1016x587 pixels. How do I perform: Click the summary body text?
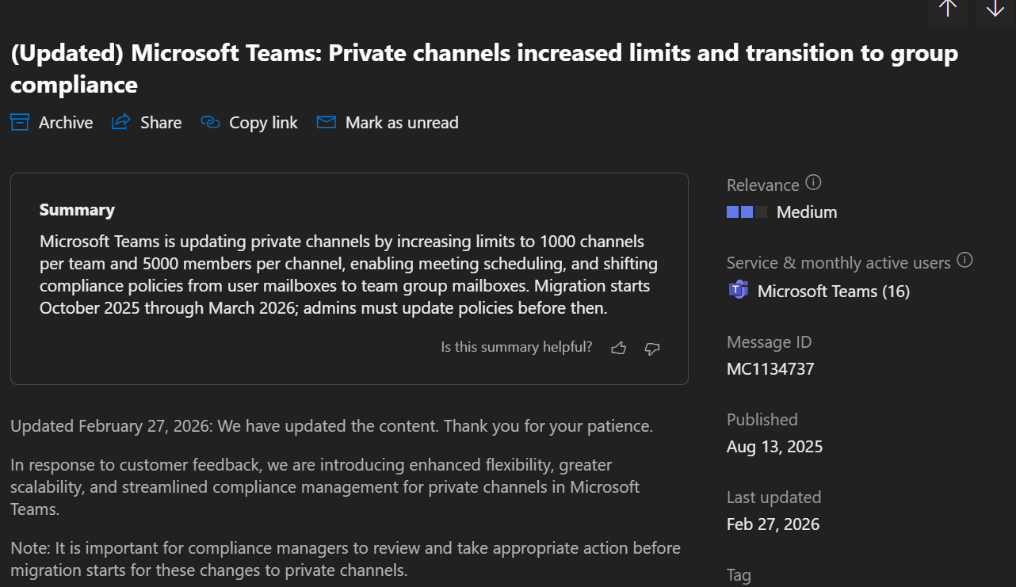349,274
